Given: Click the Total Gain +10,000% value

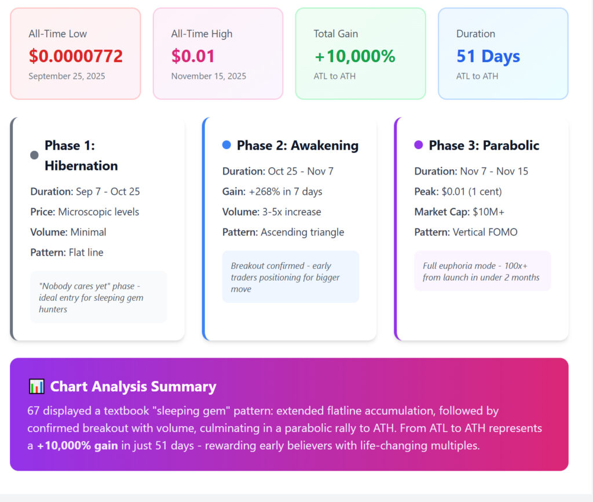Looking at the screenshot, I should coord(354,56).
